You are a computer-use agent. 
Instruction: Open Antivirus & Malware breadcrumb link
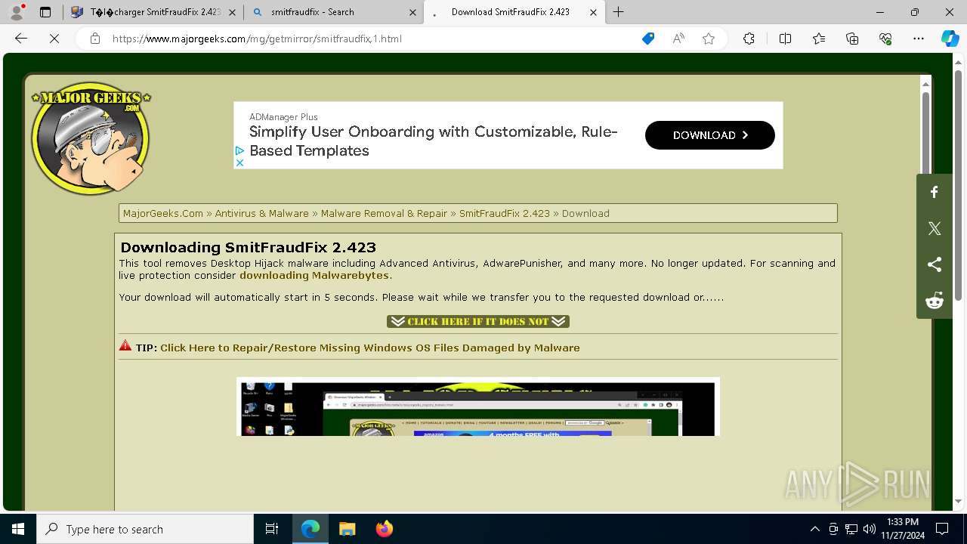pos(261,213)
